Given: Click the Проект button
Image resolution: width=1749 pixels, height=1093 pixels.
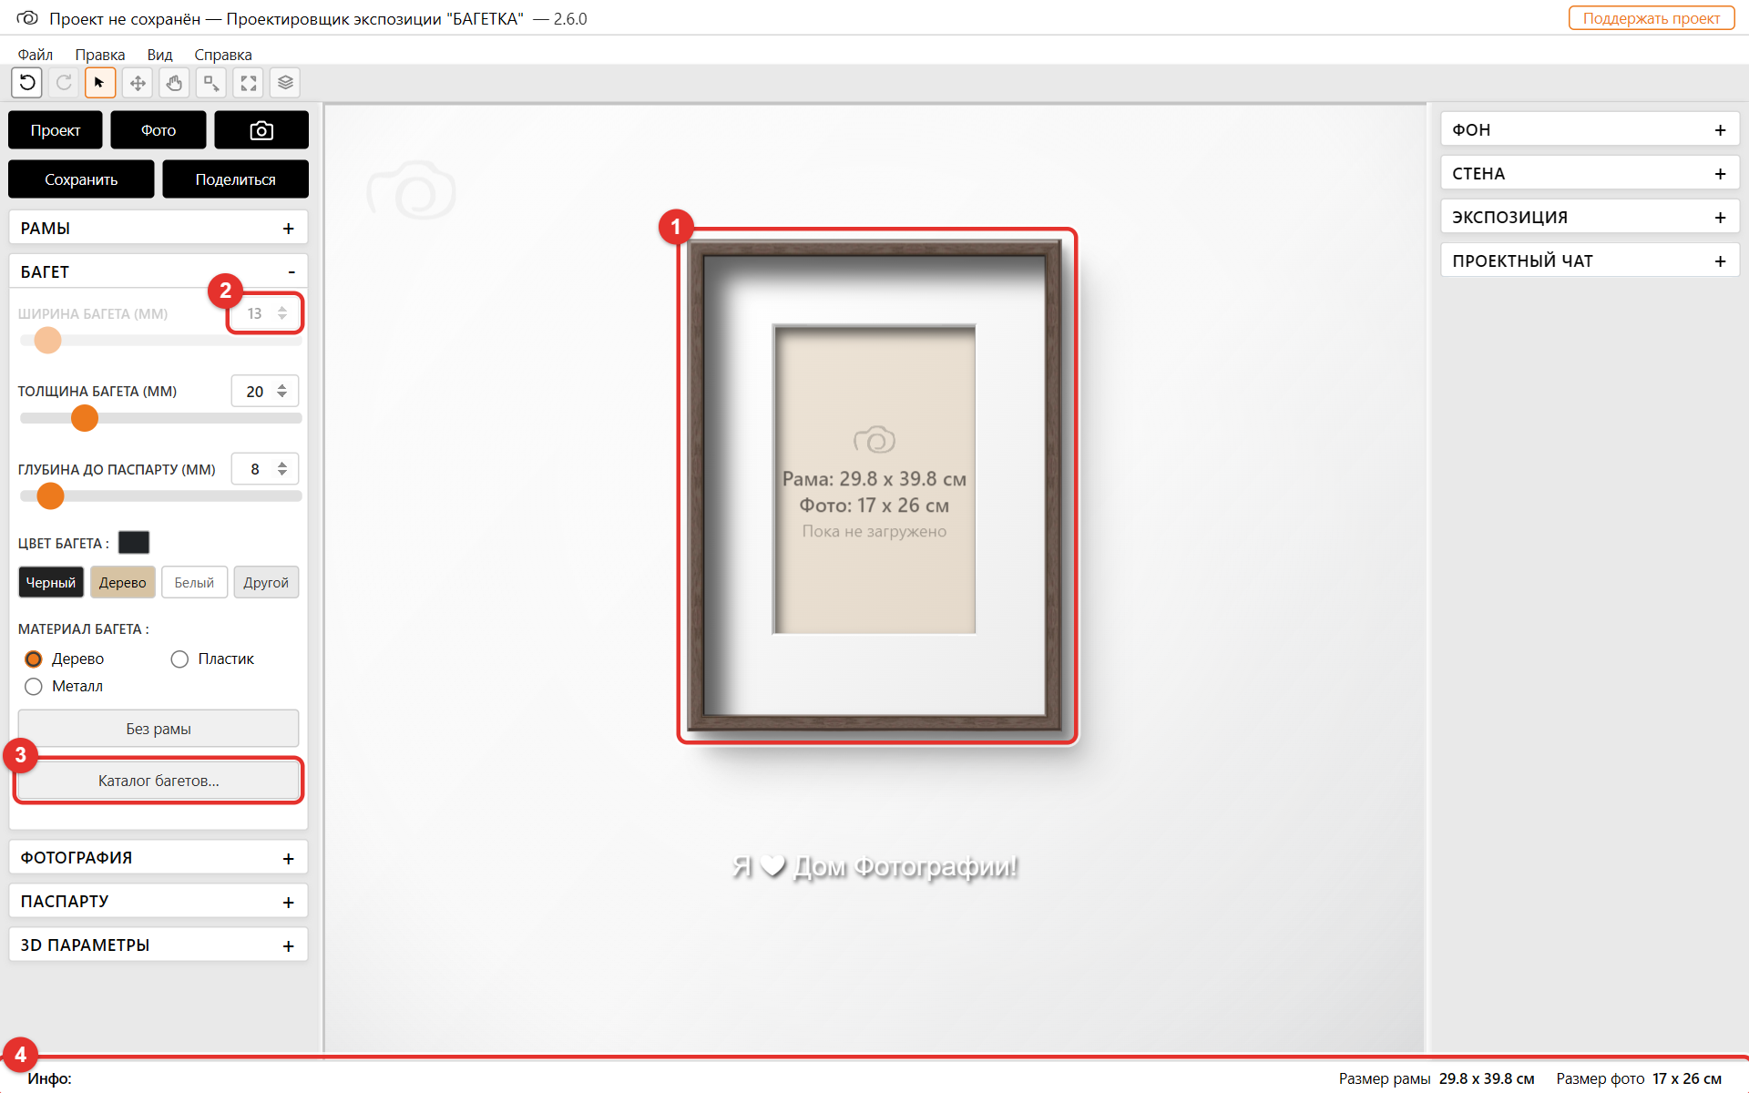Looking at the screenshot, I should pyautogui.click(x=56, y=130).
